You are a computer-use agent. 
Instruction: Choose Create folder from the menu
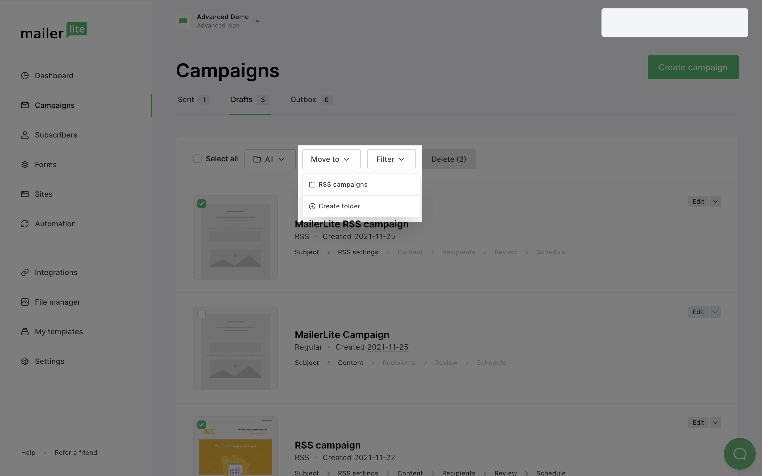pyautogui.click(x=361, y=206)
